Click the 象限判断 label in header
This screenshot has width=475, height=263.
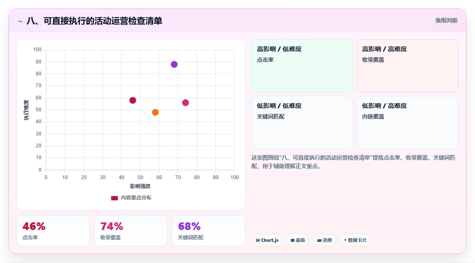coord(447,21)
